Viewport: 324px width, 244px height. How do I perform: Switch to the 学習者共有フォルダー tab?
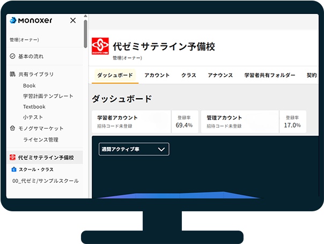(x=270, y=75)
